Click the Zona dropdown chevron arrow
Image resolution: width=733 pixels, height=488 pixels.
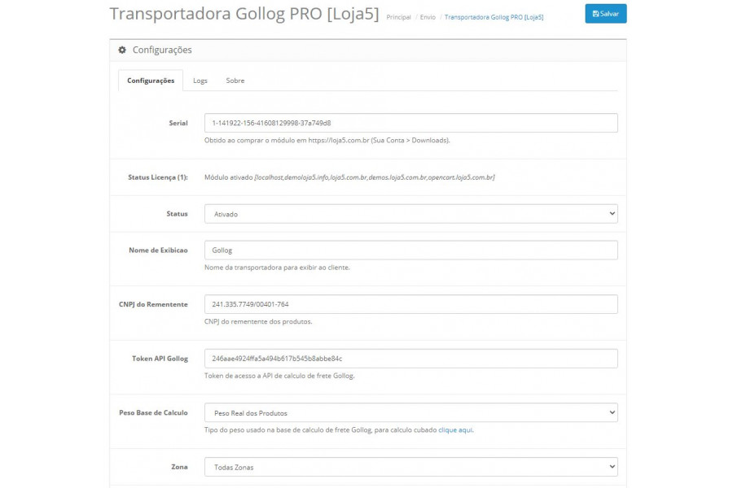612,467
